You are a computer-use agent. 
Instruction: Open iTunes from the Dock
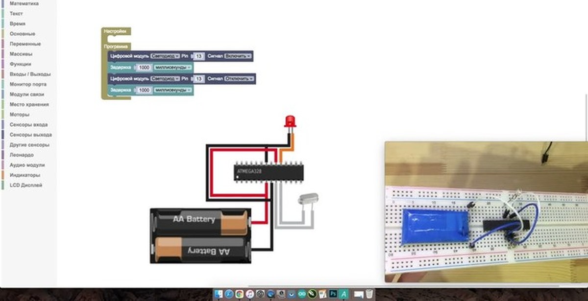[x=249, y=295]
